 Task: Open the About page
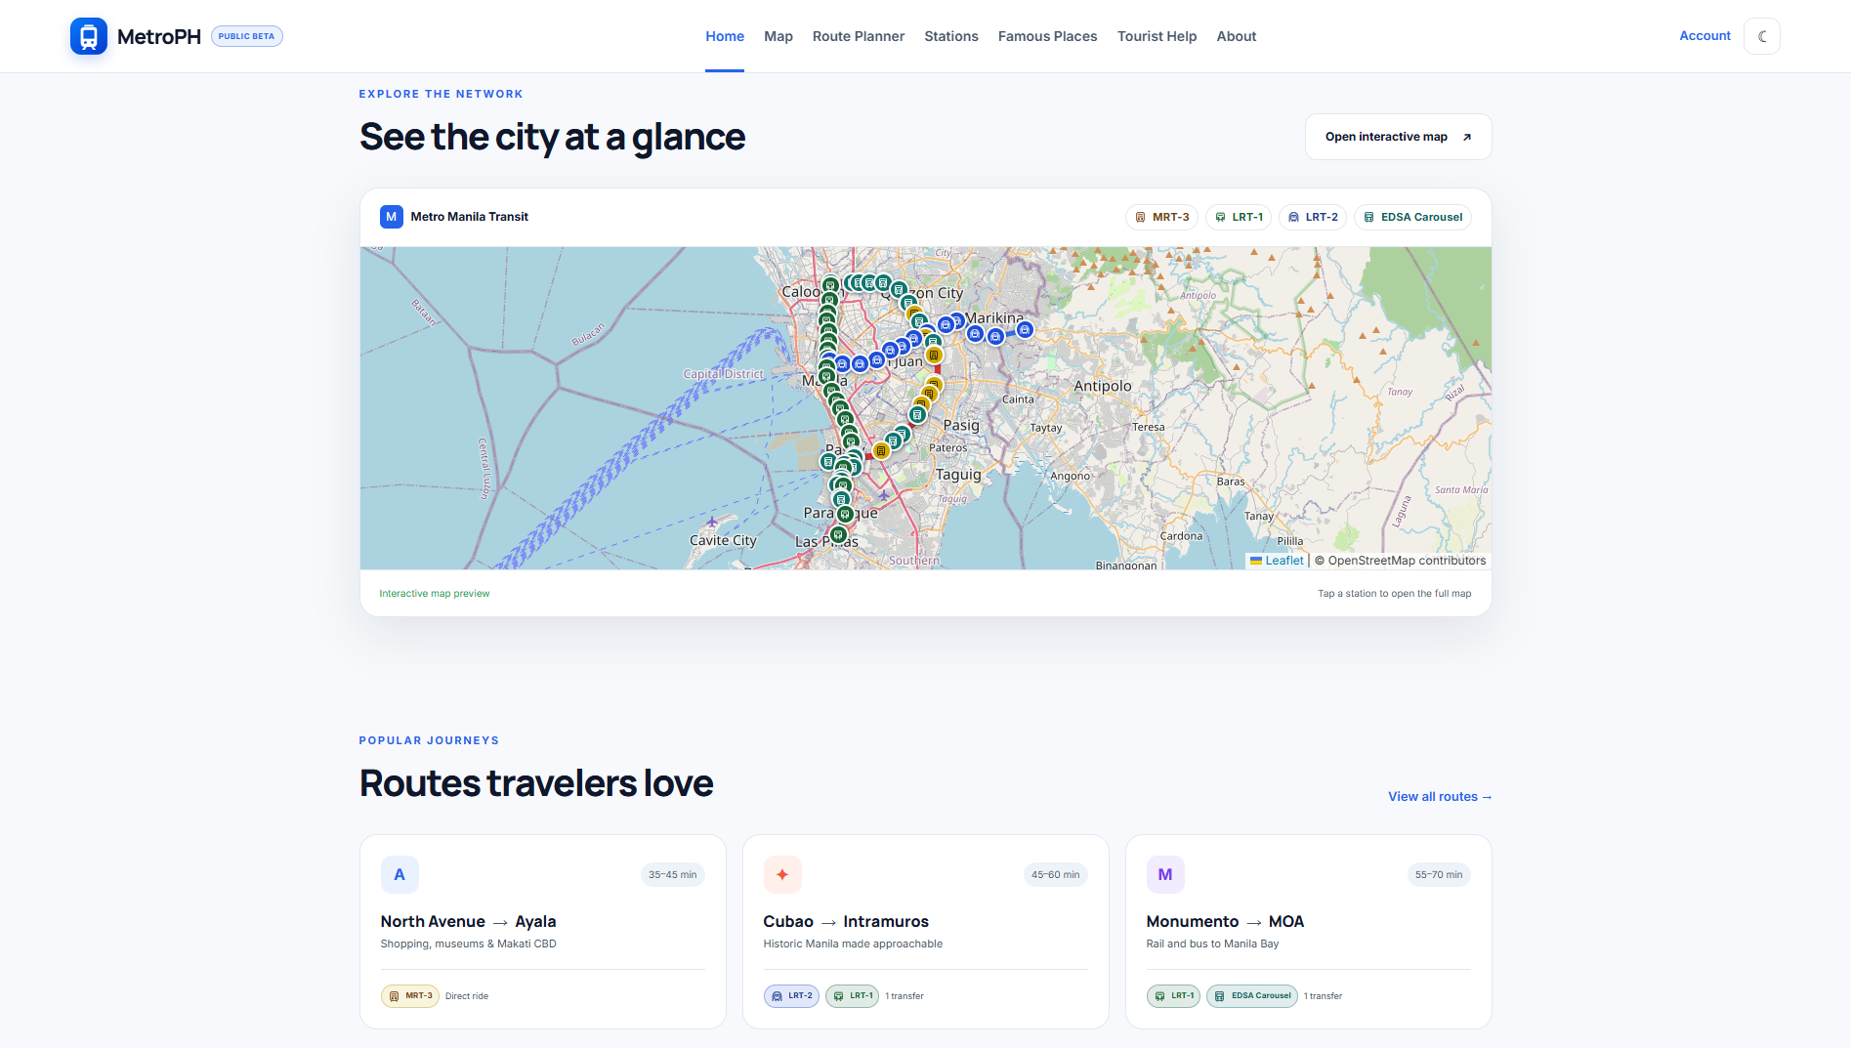point(1237,36)
